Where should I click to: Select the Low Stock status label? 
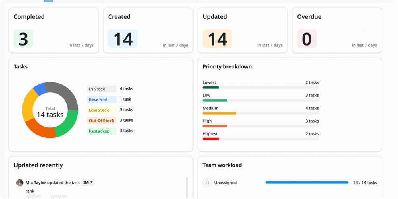[x=101, y=110]
